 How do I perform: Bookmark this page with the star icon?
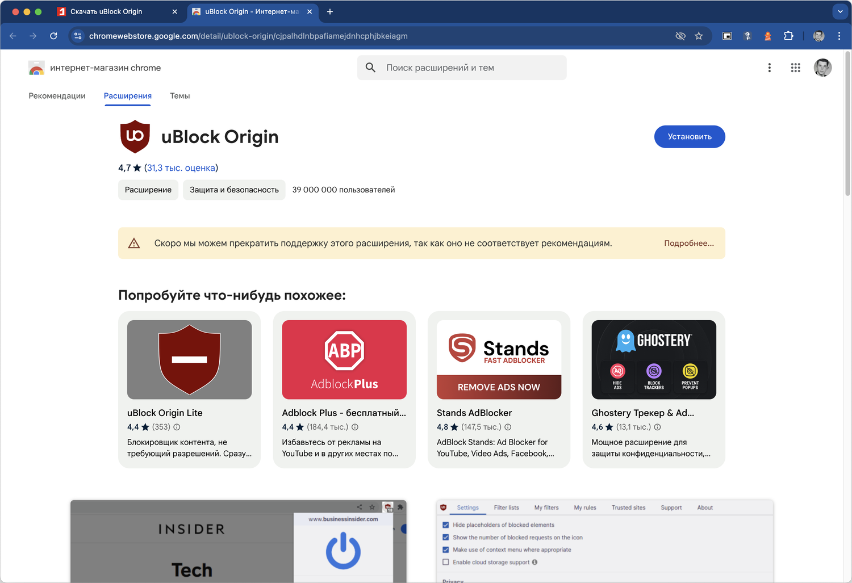(699, 36)
